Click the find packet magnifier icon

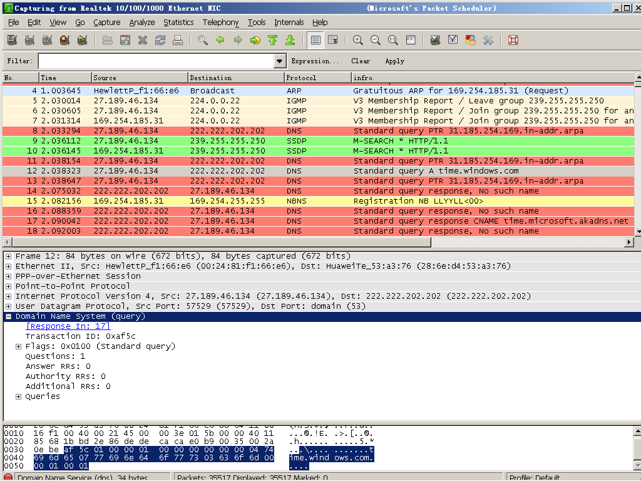coord(202,40)
